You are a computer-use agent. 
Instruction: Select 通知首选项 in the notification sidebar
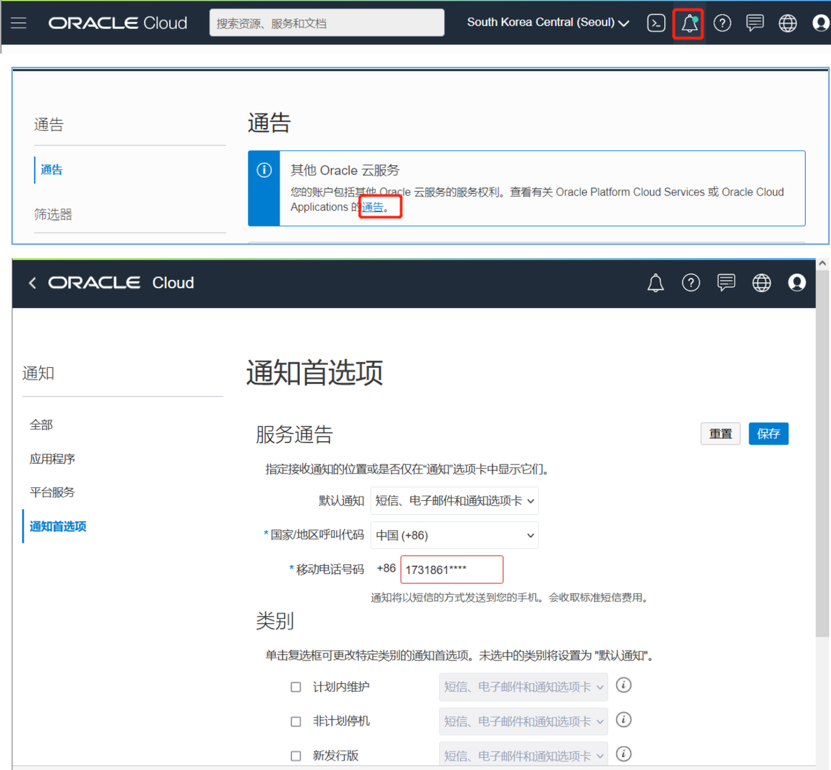[58, 526]
